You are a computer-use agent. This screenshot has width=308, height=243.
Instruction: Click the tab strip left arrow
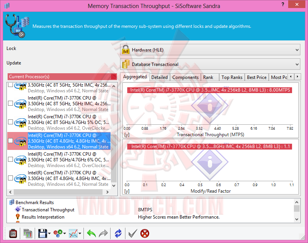[x=291, y=76]
